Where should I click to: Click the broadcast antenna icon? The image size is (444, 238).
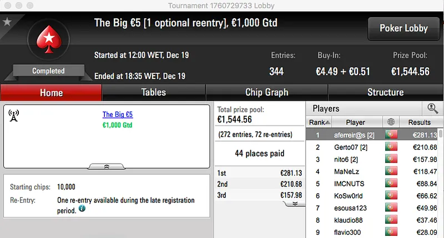coord(14,115)
